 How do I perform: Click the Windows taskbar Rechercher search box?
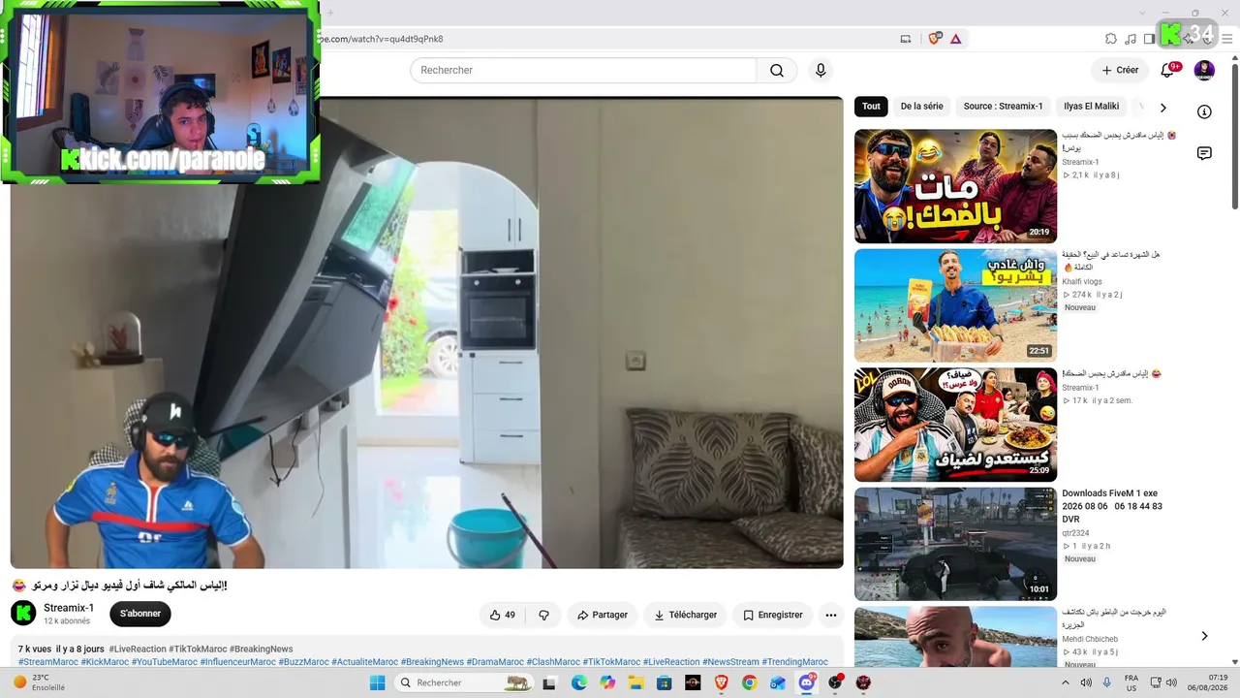tap(466, 682)
